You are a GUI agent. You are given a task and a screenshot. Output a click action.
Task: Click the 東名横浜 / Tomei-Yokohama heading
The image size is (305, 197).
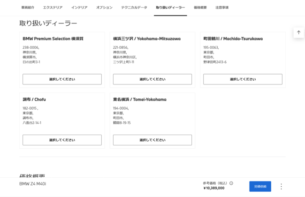tap(140, 99)
